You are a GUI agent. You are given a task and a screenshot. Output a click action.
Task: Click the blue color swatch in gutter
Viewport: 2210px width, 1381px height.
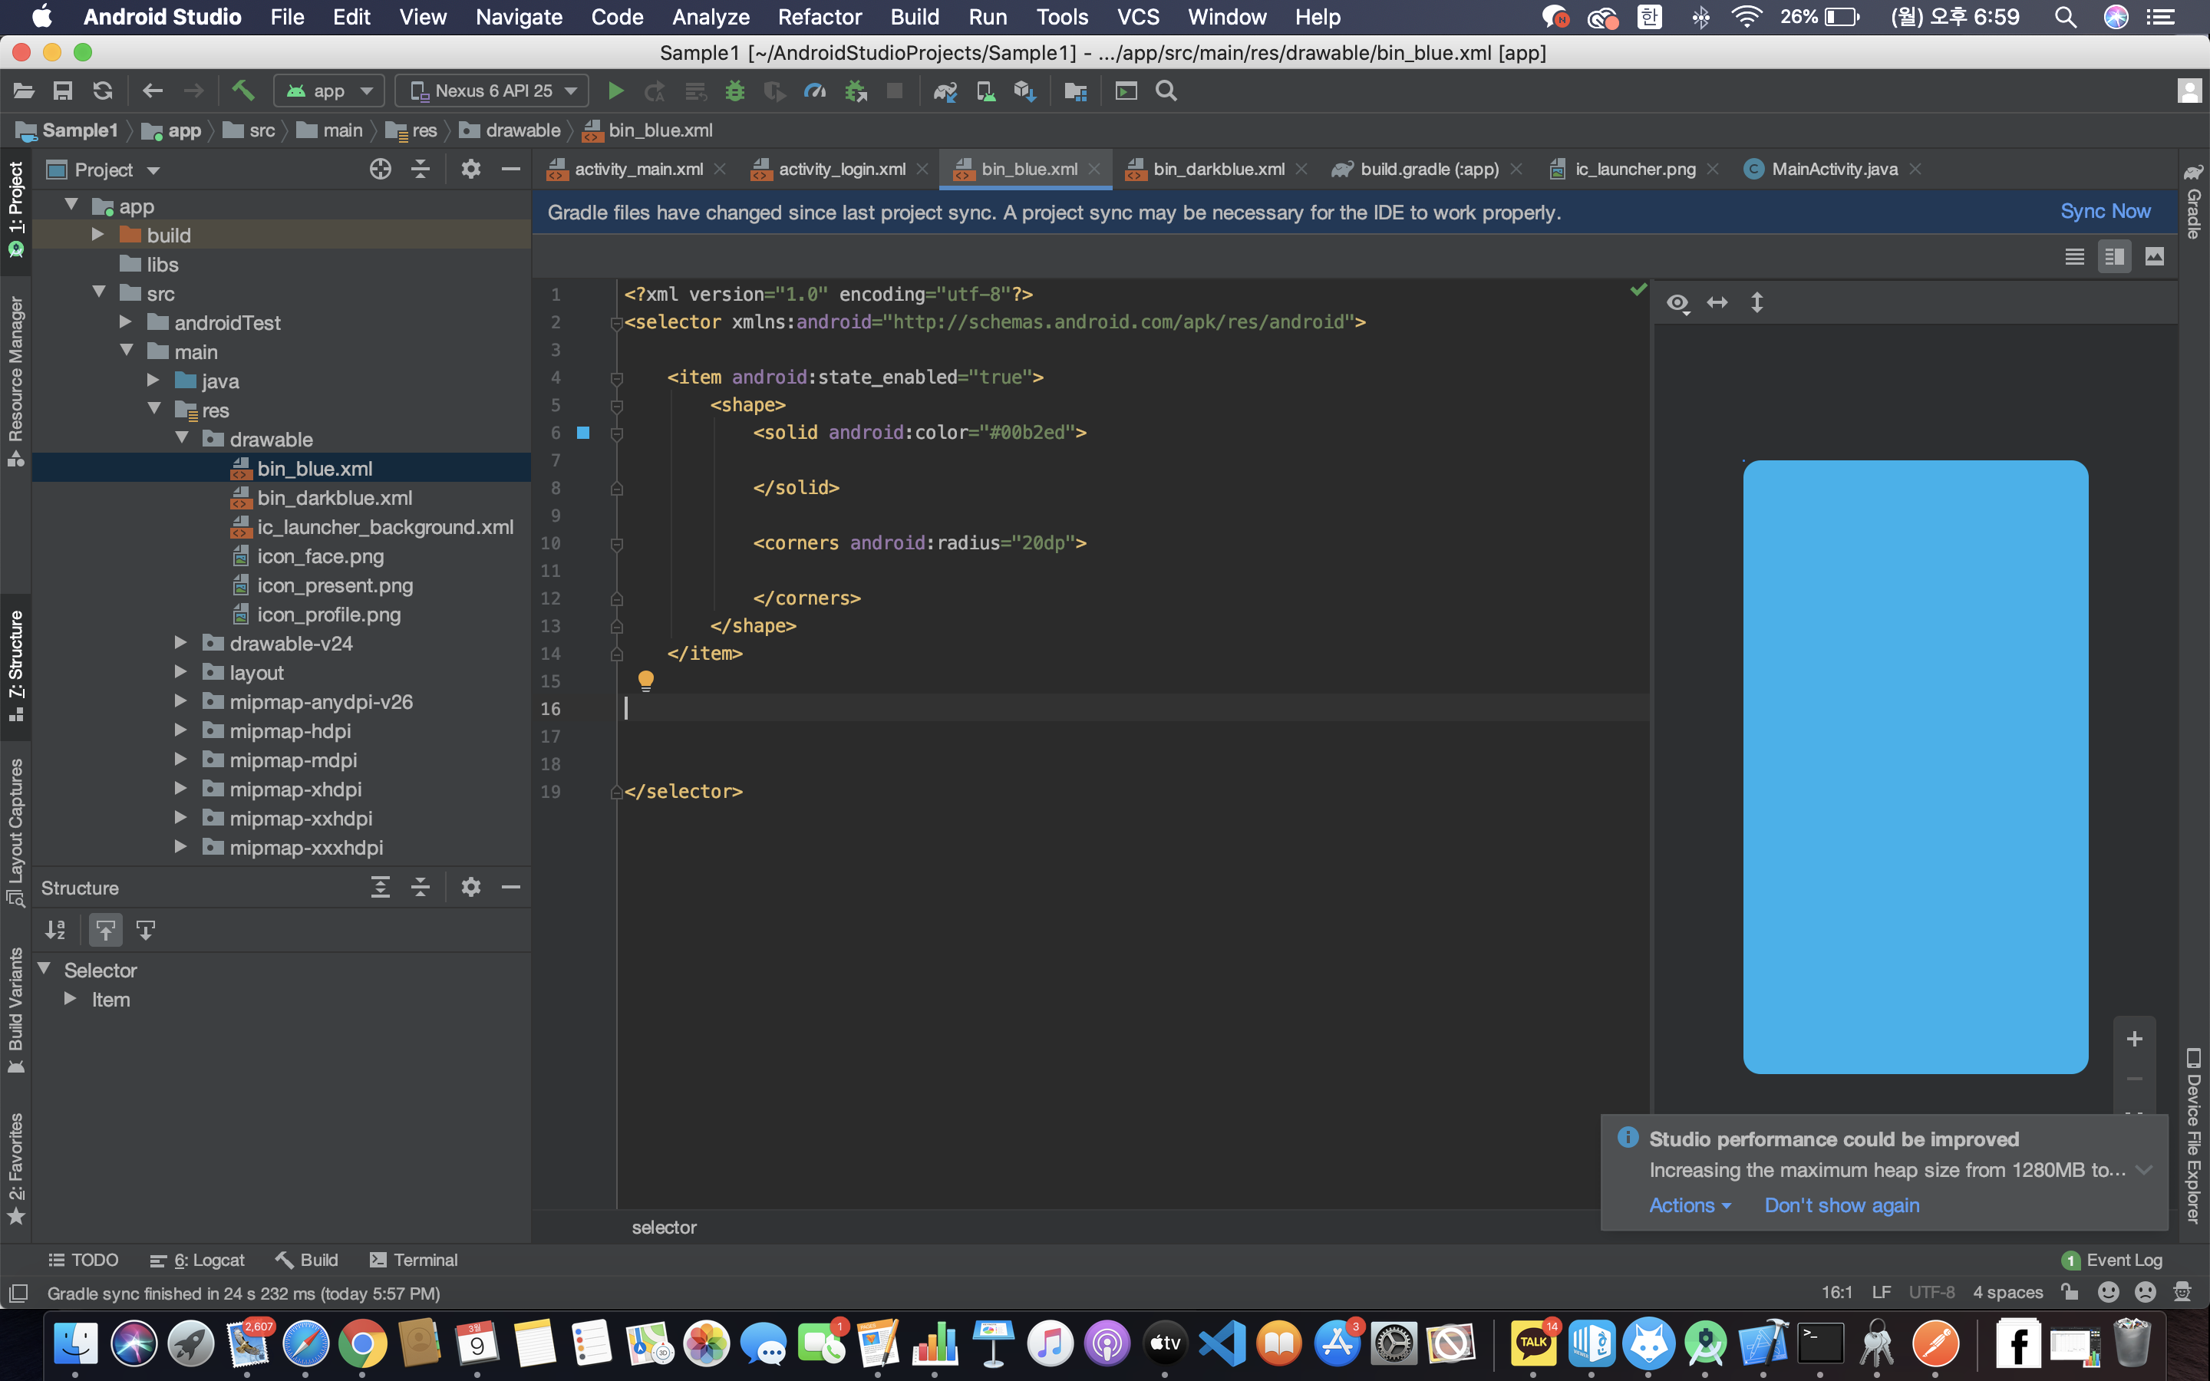pos(583,432)
